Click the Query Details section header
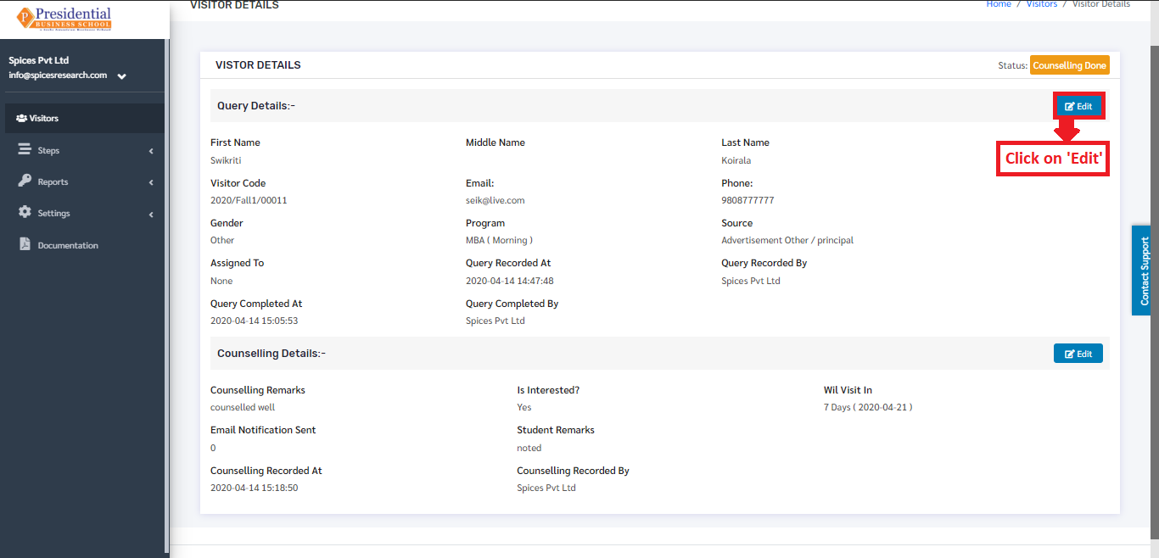The height and width of the screenshot is (558, 1159). click(x=256, y=106)
